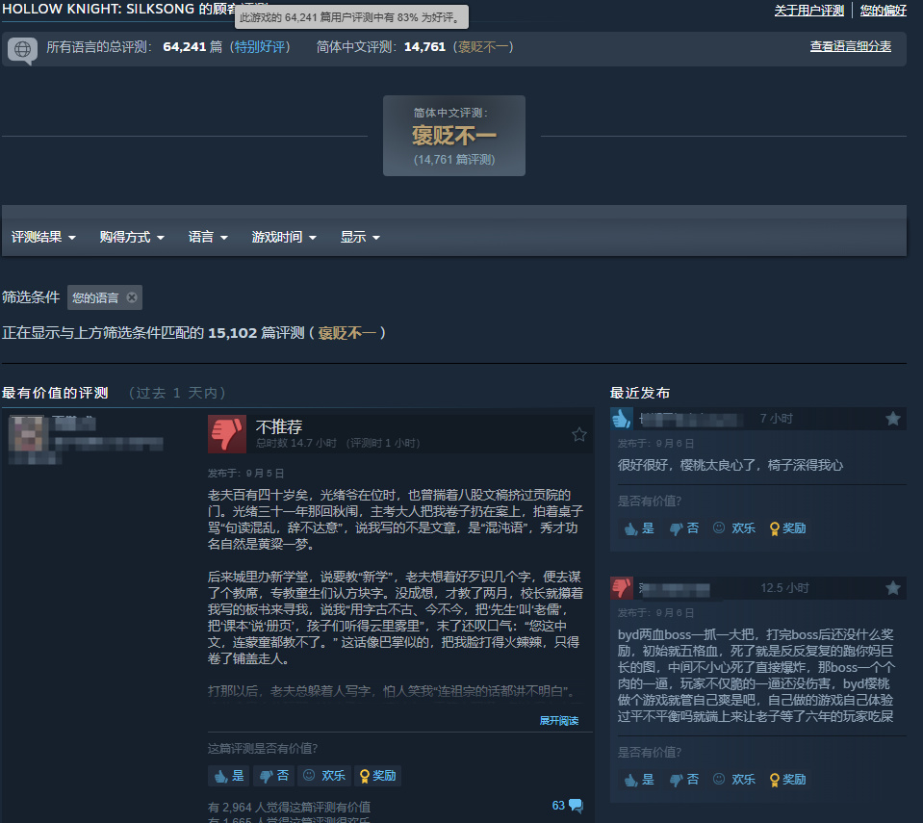Image resolution: width=923 pixels, height=823 pixels.
Task: Expand the review with 展开阅读
Action: click(x=558, y=721)
